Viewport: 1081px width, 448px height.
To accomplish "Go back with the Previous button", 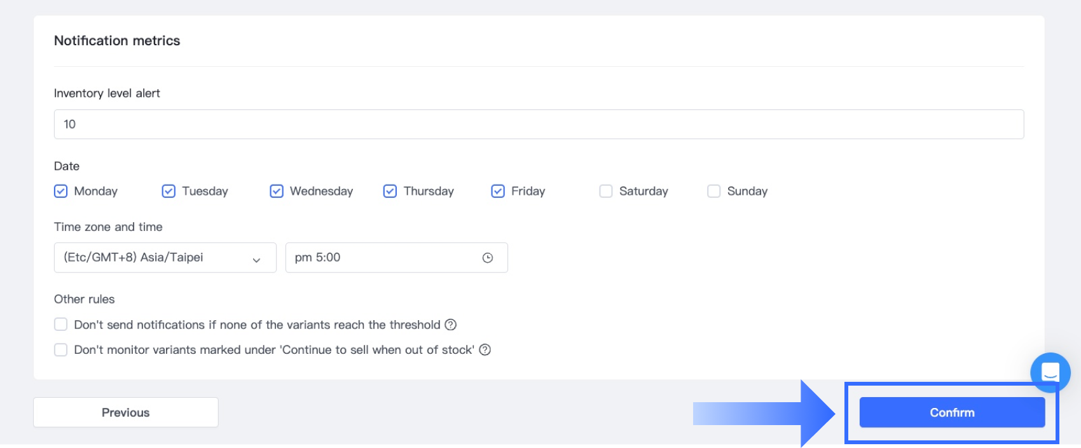I will 126,412.
